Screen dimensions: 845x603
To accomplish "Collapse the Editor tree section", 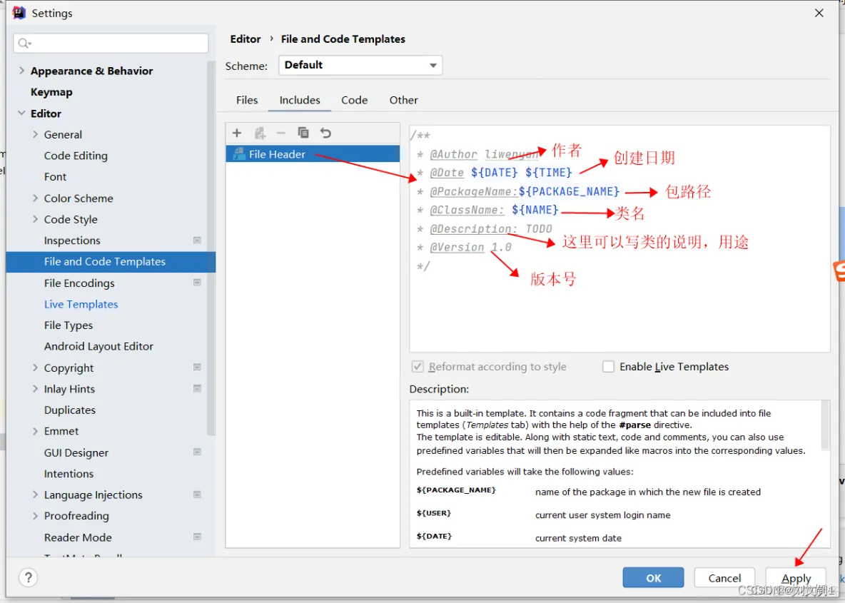I will pos(21,113).
